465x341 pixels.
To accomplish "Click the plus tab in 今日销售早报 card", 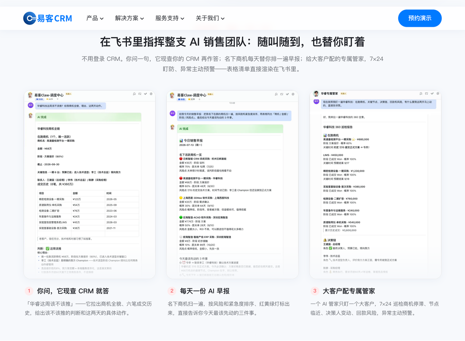I will pyautogui.click(x=199, y=99).
